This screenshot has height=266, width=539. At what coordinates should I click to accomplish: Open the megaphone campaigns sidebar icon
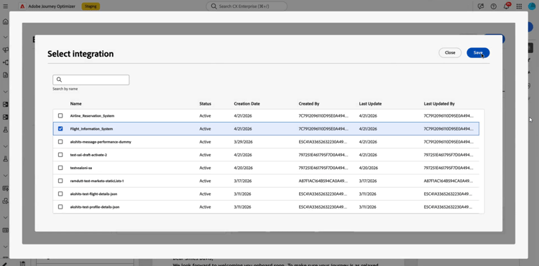pos(5,50)
